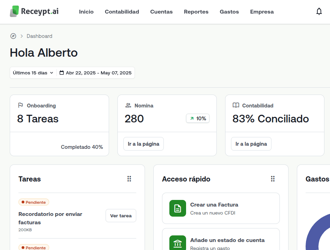Click the Dashboard breadcrumb

coord(39,36)
